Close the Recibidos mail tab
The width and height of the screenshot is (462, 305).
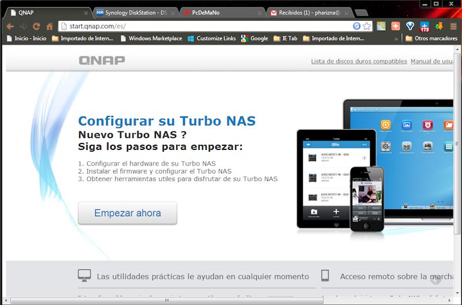pos(346,13)
